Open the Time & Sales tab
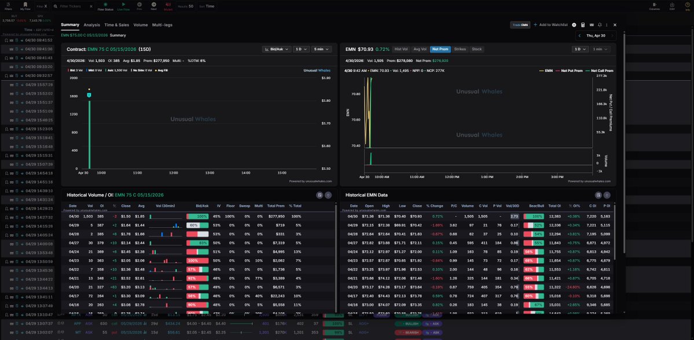 (x=117, y=25)
